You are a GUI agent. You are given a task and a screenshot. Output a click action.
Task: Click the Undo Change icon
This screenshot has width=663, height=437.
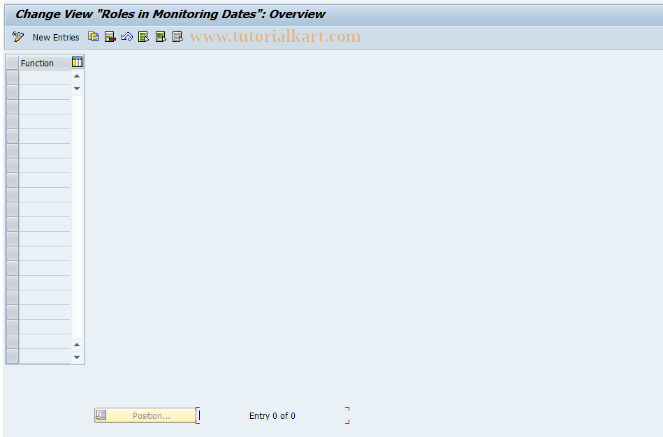pos(127,37)
